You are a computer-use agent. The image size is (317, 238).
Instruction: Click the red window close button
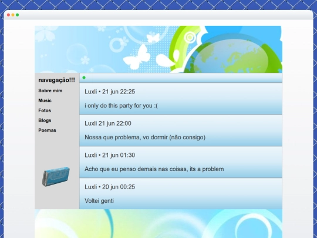[8, 15]
